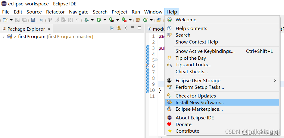Open the External Tools dropdown arrow
The height and width of the screenshot is (138, 284).
click(130, 20)
